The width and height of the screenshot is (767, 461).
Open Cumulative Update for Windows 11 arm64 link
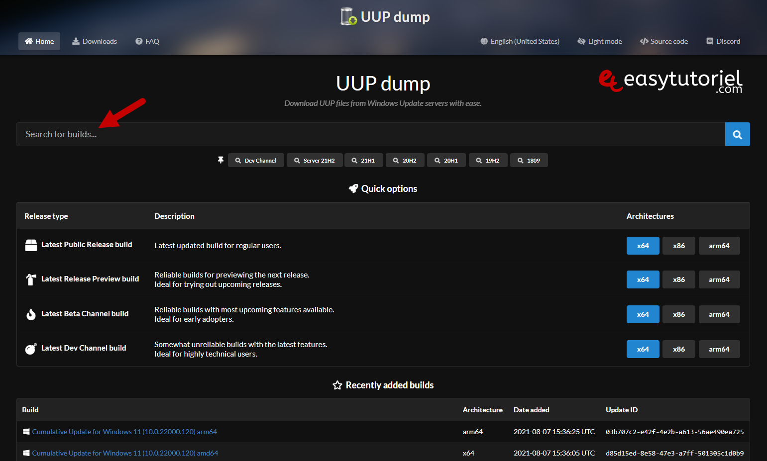[x=124, y=432]
